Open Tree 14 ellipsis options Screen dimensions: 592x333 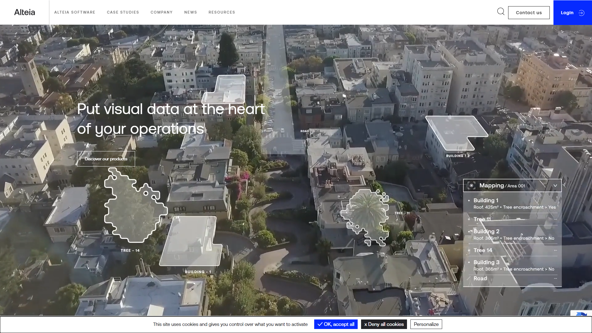tap(555, 250)
